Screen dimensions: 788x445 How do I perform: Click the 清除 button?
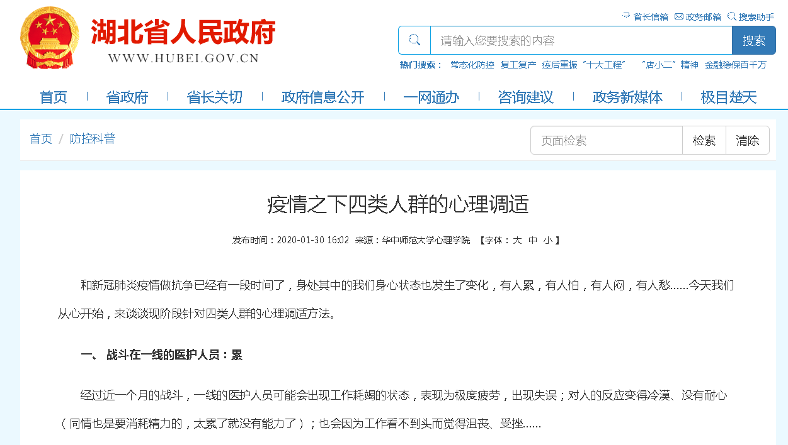click(747, 140)
